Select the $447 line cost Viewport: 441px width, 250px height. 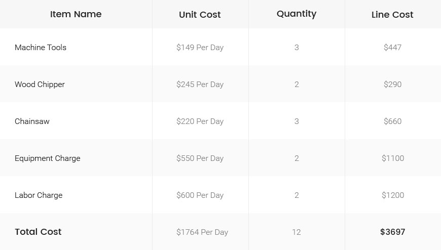(x=392, y=48)
